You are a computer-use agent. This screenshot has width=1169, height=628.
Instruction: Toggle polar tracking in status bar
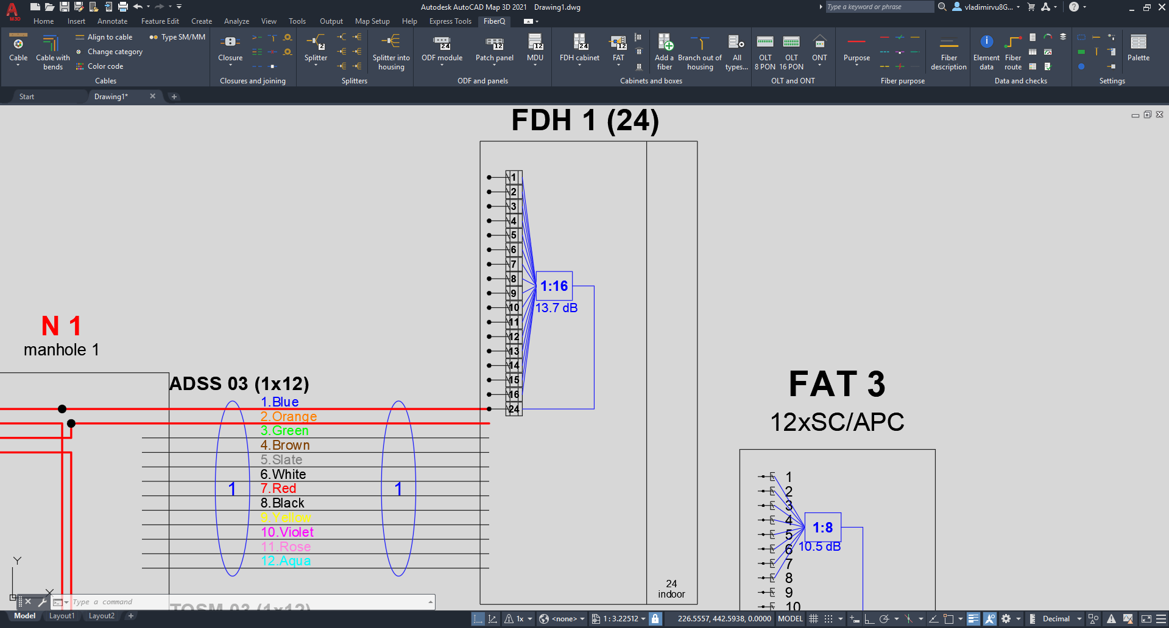tap(885, 619)
